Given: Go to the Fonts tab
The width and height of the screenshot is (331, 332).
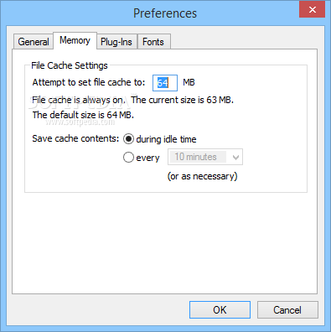Looking at the screenshot, I should [153, 42].
